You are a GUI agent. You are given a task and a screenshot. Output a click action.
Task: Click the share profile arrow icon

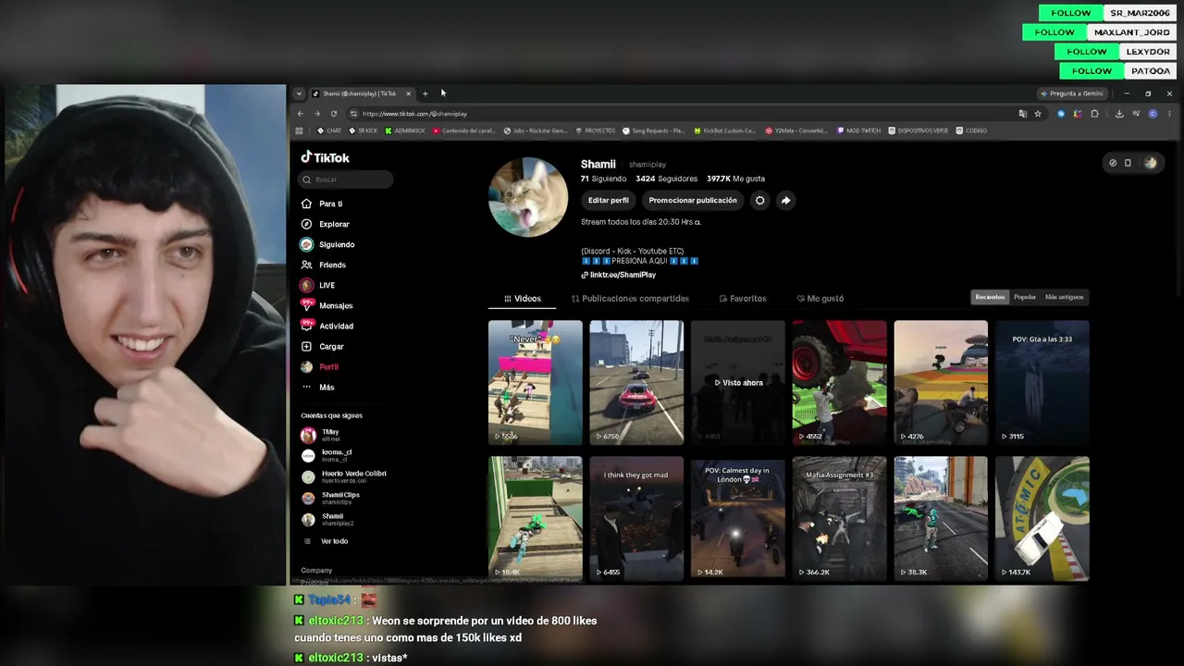(785, 200)
